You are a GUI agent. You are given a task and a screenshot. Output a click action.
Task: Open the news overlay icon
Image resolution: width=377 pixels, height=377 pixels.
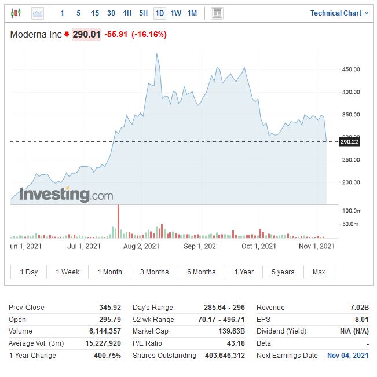217,13
